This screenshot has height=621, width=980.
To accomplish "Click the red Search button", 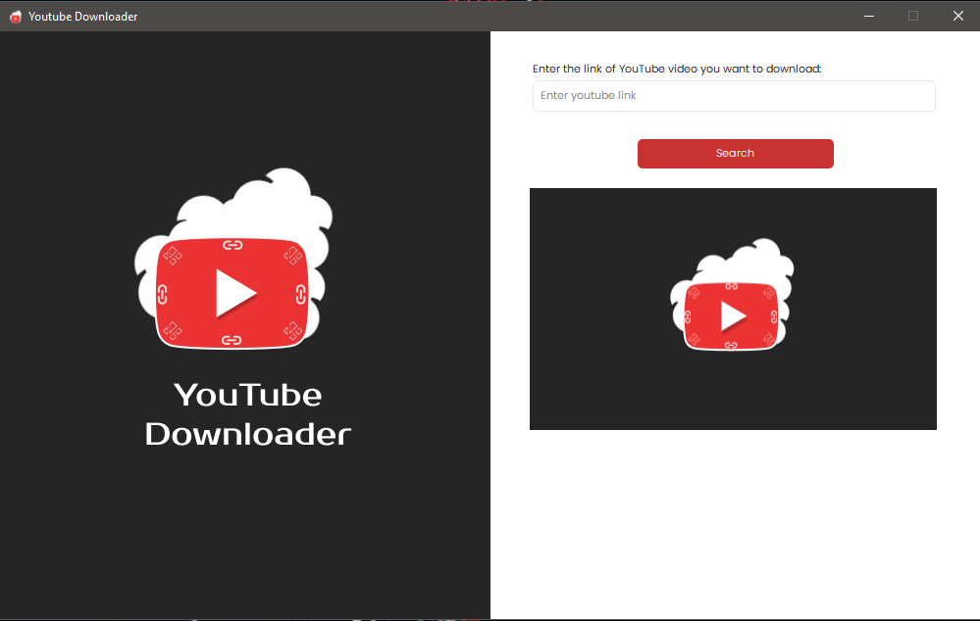I will click(x=735, y=154).
